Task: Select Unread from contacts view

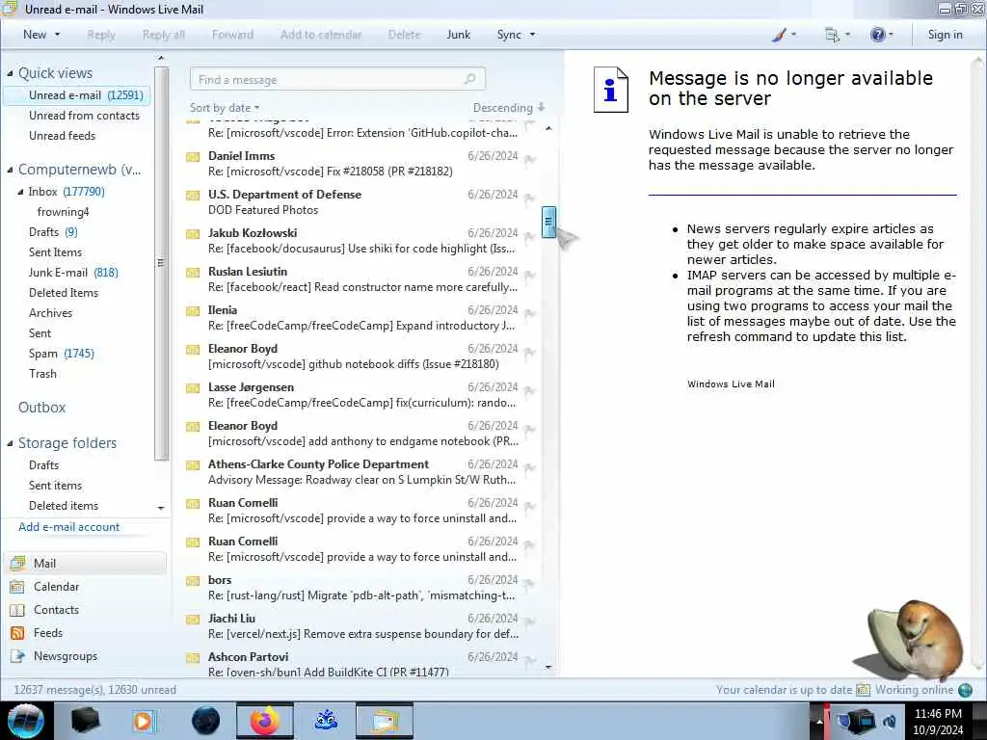Action: (x=84, y=116)
